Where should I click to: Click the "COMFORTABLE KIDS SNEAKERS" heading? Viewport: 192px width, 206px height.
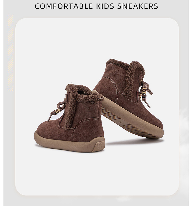click(x=97, y=6)
